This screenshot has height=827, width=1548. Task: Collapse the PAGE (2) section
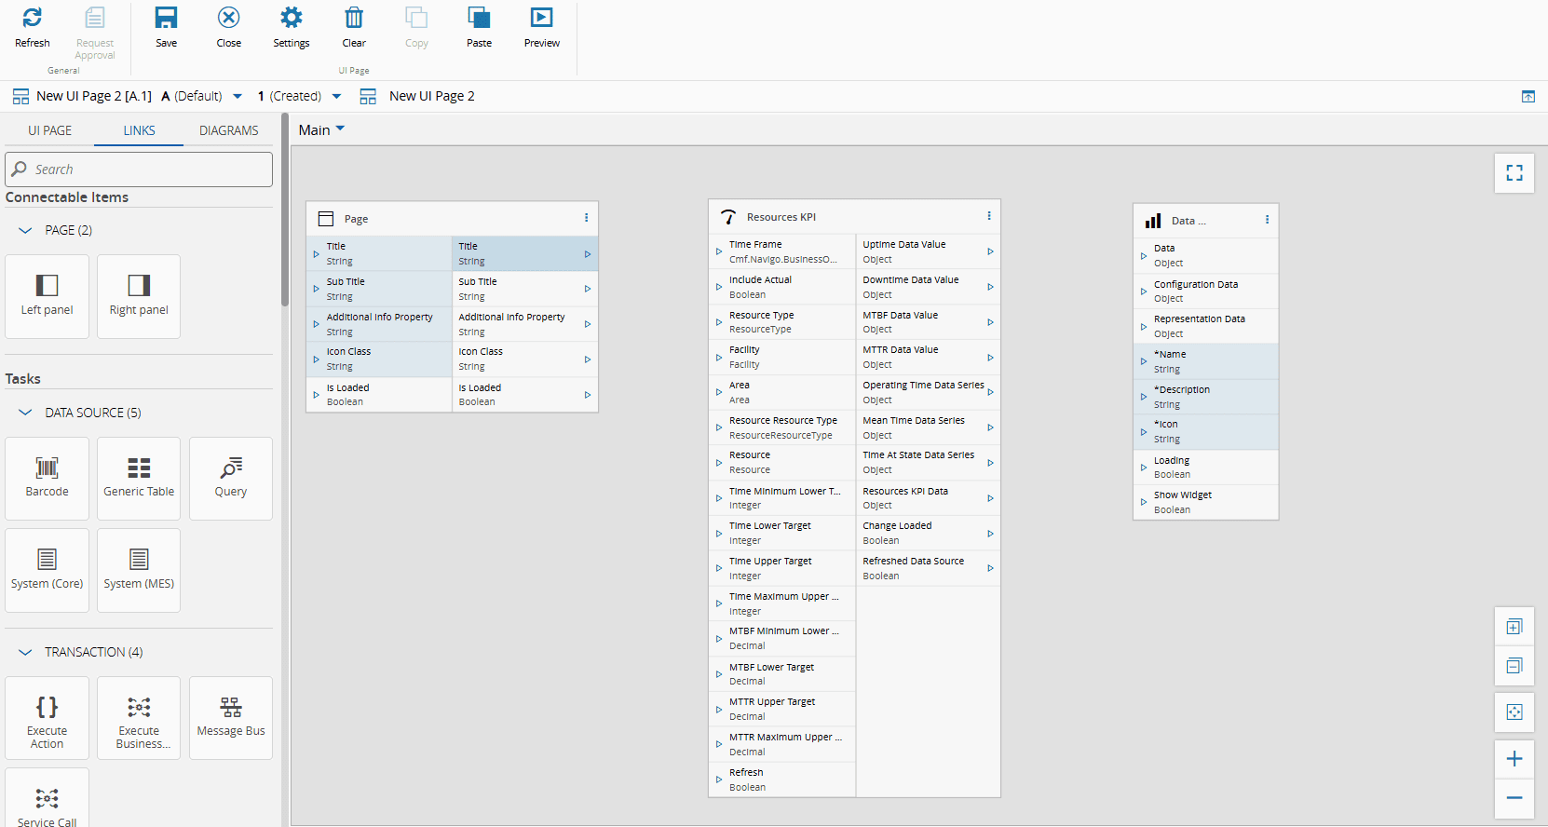point(26,230)
